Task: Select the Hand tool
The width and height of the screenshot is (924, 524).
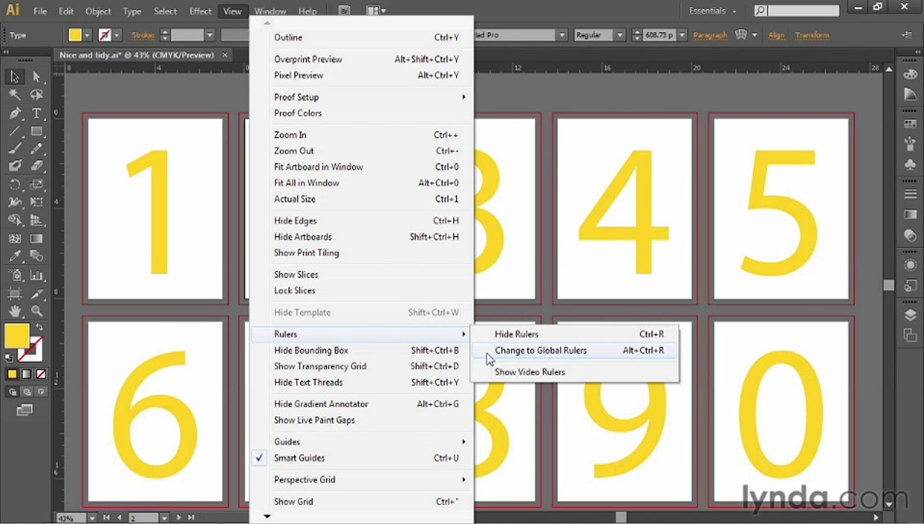Action: point(15,311)
